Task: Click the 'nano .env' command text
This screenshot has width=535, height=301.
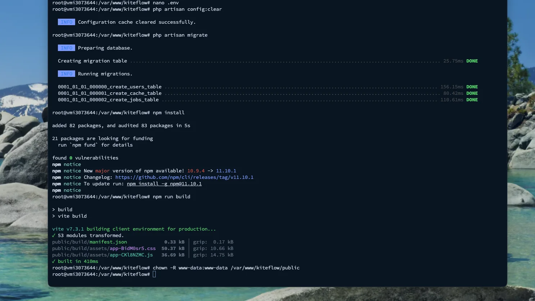Action: tap(166, 3)
